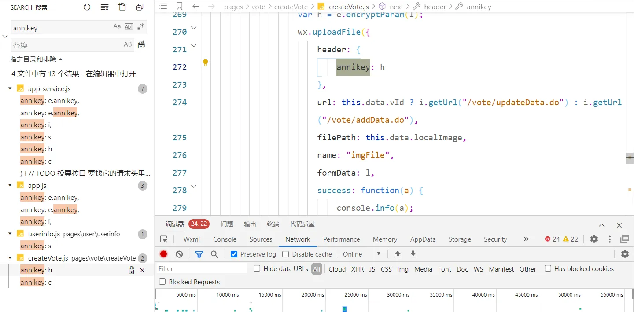634x312 pixels.
Task: Fold the header block at line 271
Action: 194,45
